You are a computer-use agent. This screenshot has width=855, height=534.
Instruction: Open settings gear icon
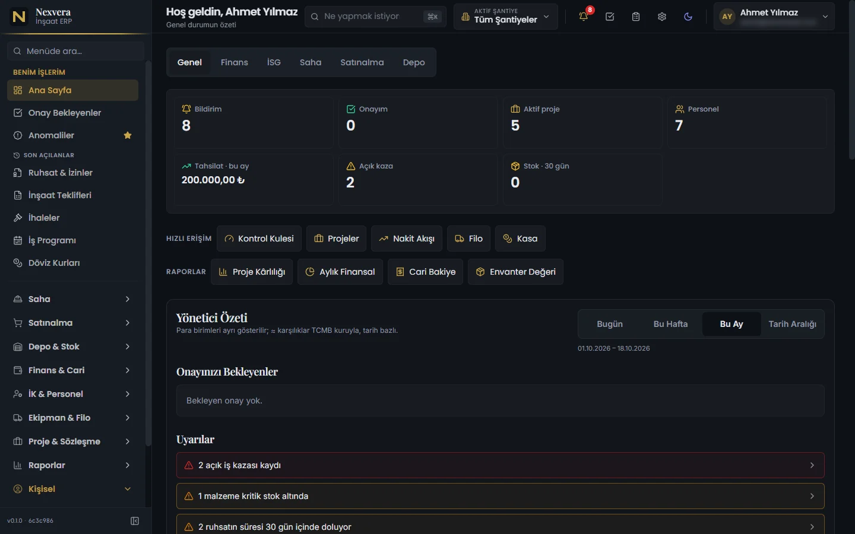pos(662,17)
